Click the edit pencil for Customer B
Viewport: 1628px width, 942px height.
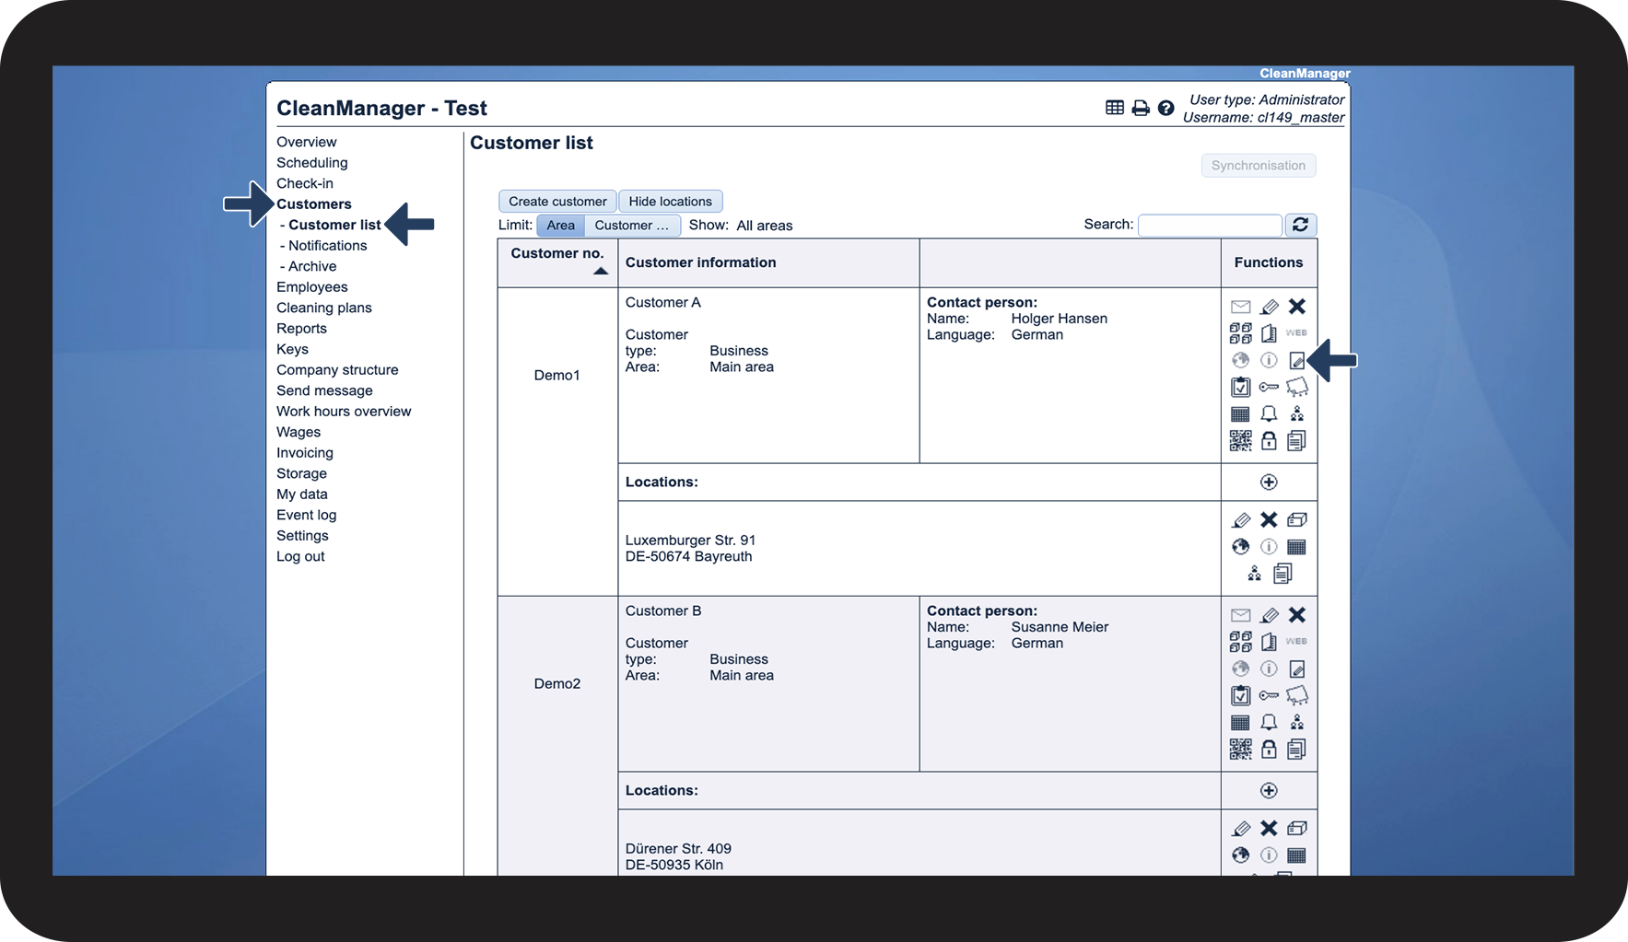click(x=1270, y=615)
